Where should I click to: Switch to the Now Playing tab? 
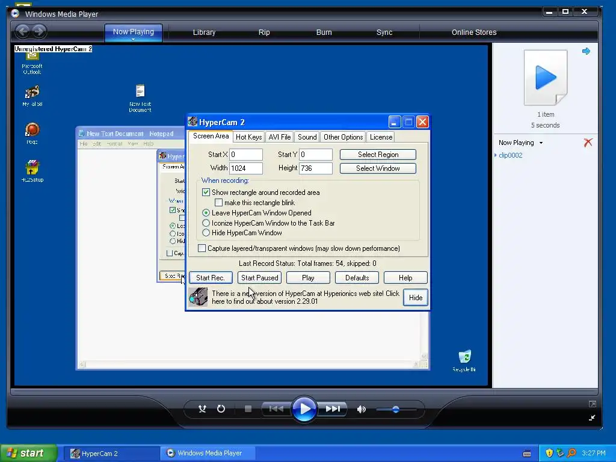click(133, 32)
